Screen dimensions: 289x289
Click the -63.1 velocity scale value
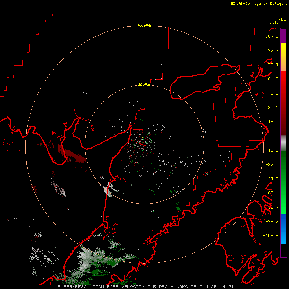tap(272, 193)
